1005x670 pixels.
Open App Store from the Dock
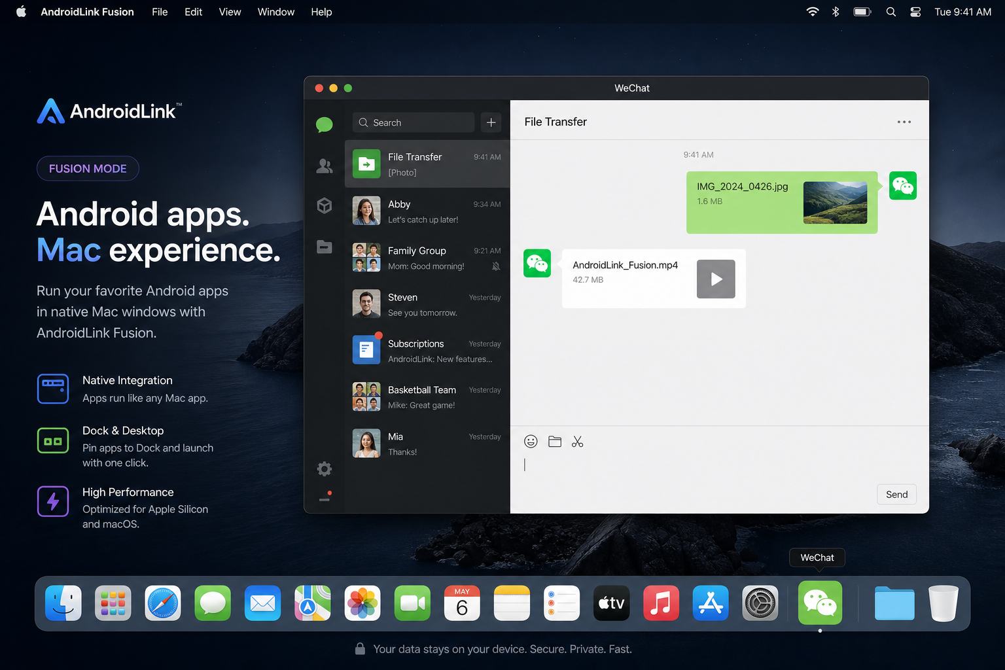pyautogui.click(x=711, y=603)
